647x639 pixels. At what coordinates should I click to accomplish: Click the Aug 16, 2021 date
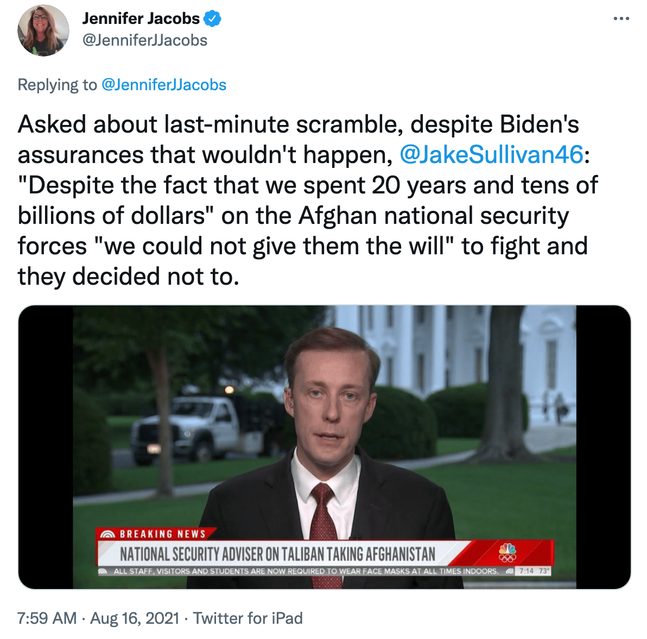(135, 618)
